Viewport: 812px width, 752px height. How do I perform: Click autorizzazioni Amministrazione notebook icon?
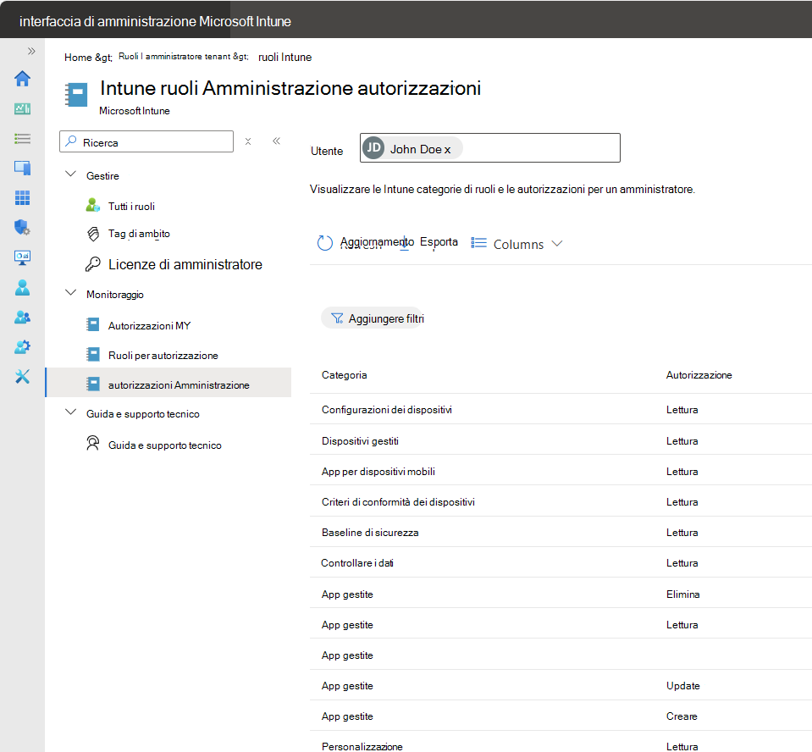click(92, 384)
